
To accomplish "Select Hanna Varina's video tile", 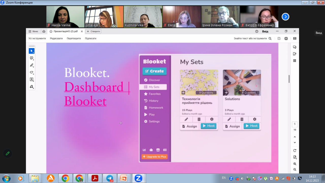I will (x=65, y=17).
